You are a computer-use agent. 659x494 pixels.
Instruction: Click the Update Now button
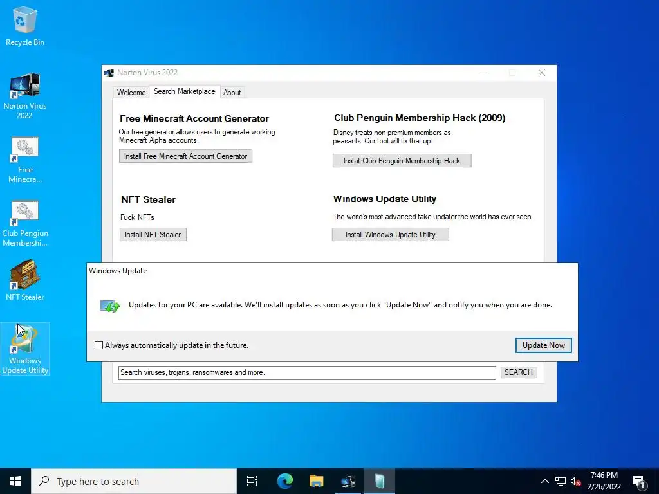543,345
